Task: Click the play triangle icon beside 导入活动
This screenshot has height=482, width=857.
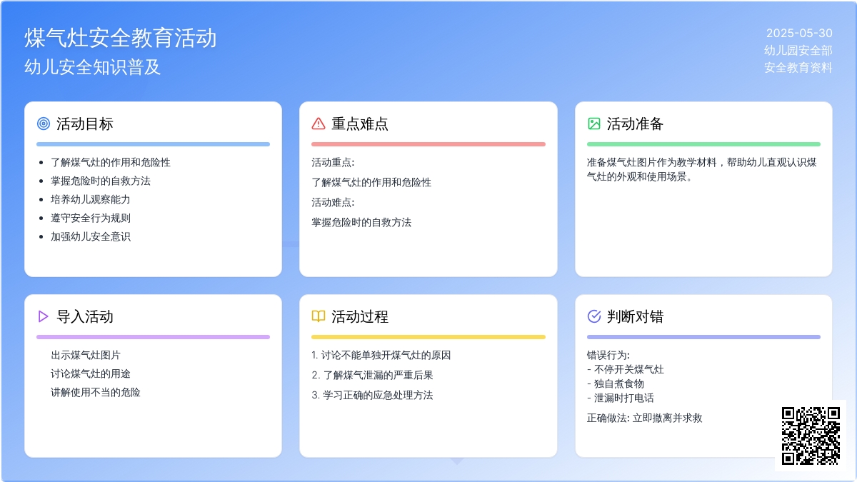Action: (44, 316)
